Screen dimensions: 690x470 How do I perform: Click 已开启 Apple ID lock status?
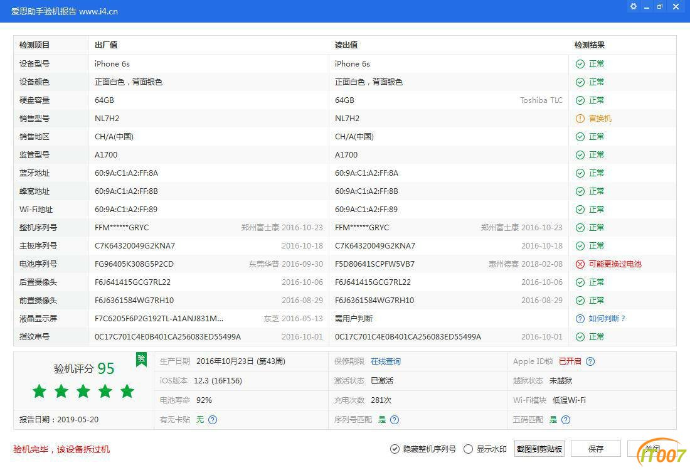click(570, 361)
